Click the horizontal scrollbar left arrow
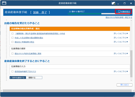This screenshot has width=135, height=97. pos(2,91)
